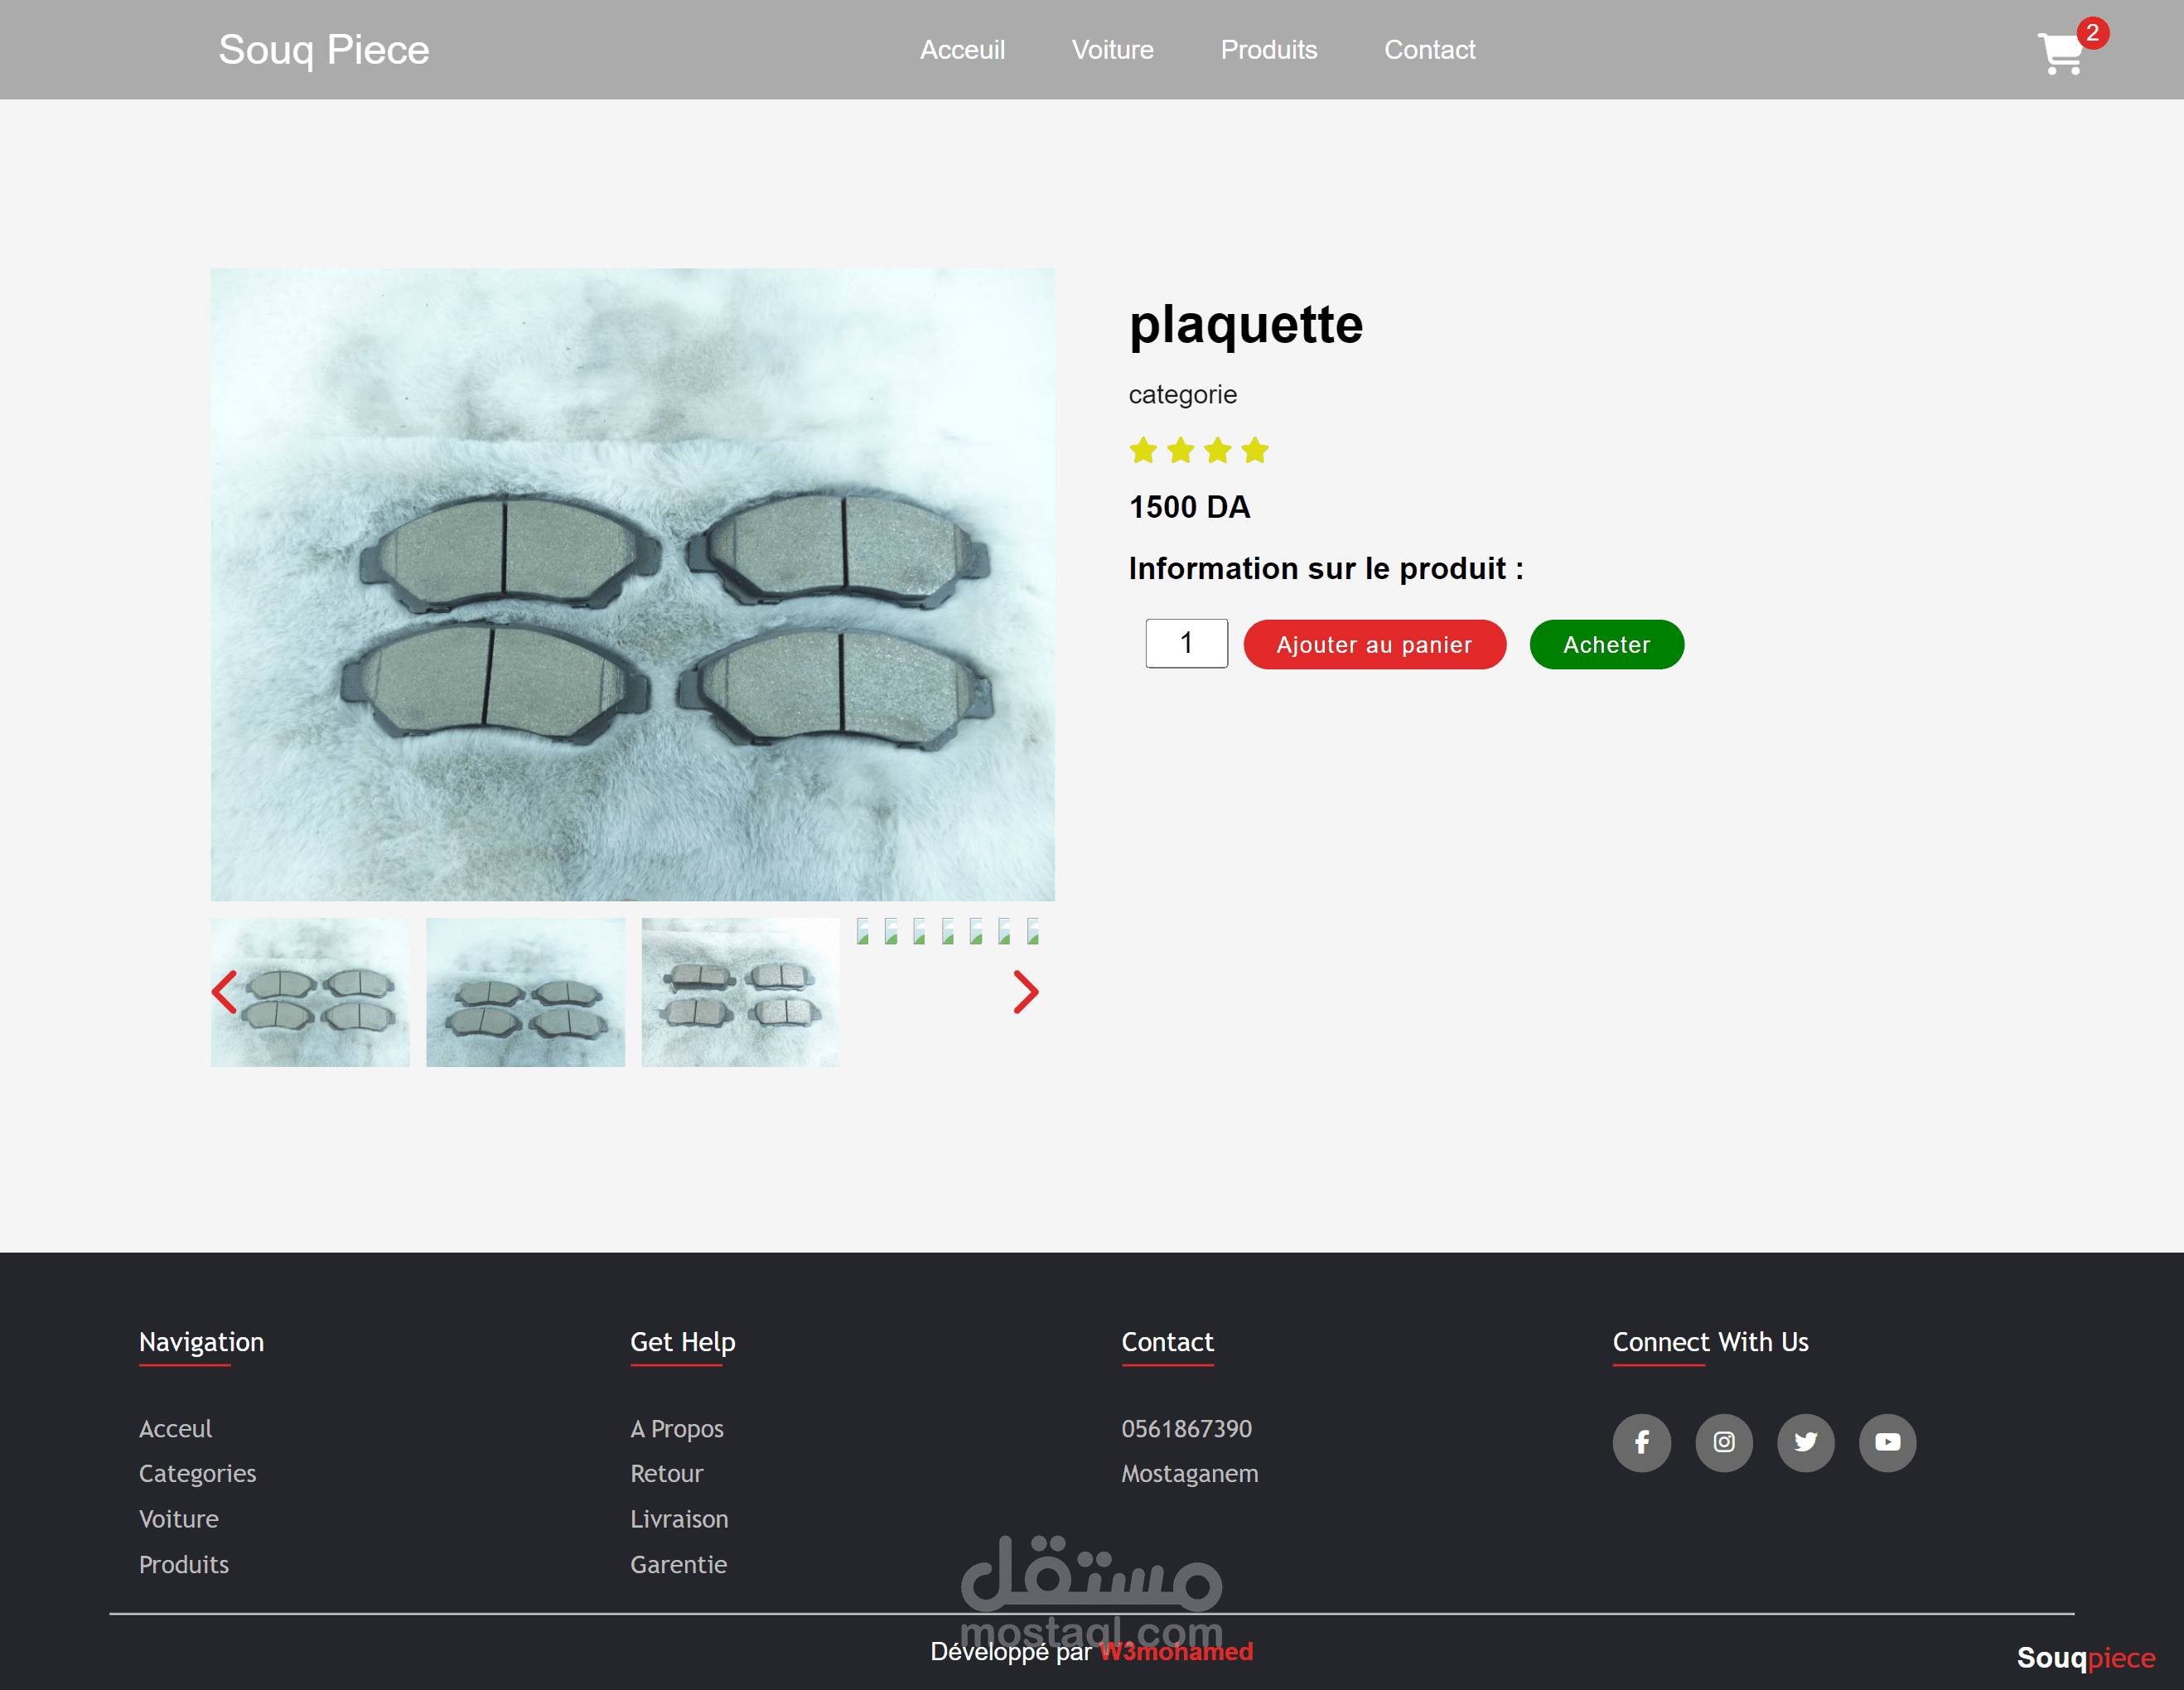Select the third brake pad thumbnail
The image size is (2184, 1690).
point(740,992)
